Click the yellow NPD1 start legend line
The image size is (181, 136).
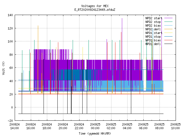[168, 33]
